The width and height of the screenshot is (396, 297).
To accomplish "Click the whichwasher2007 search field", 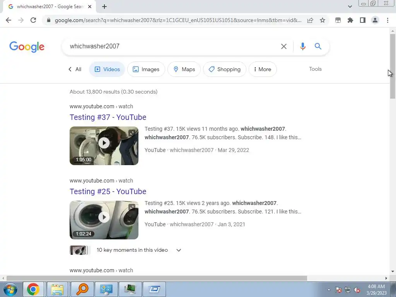I will point(172,46).
